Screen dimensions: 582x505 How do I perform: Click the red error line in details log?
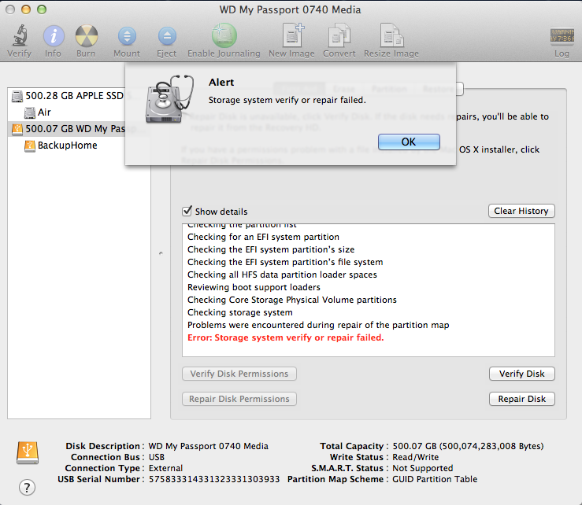click(x=285, y=337)
